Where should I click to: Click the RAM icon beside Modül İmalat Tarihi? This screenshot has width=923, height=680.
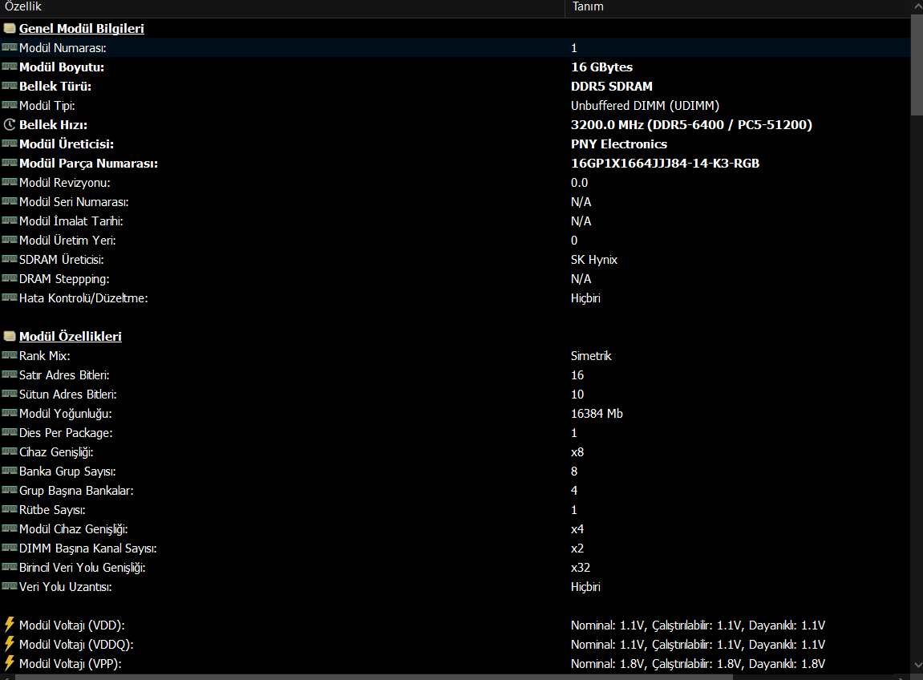pyautogui.click(x=10, y=221)
